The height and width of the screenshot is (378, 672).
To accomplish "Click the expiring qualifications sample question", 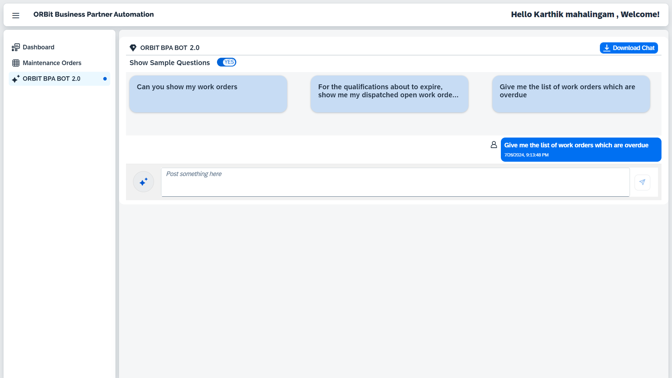I will tap(389, 94).
